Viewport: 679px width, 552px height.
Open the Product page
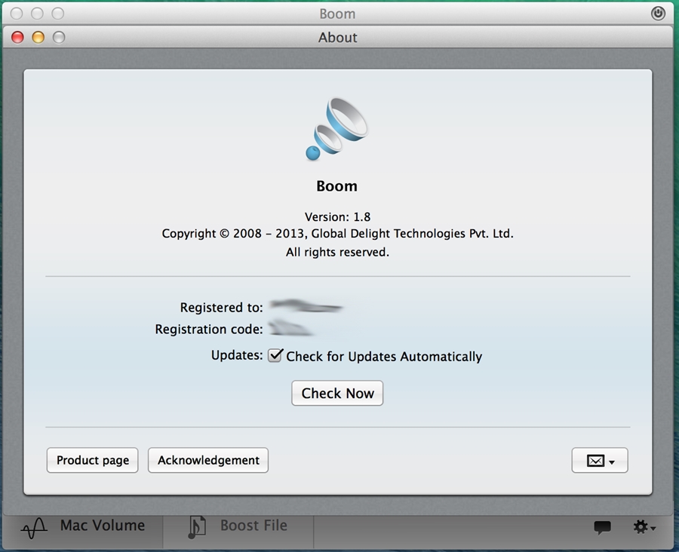tap(92, 460)
